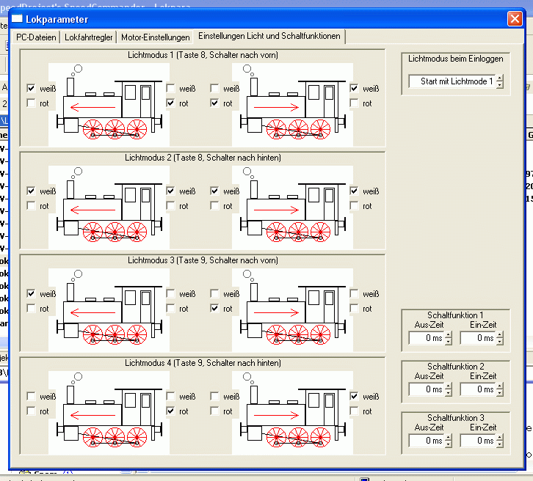Uncheck rear weiß of Lichtmodus 2 left-moving loco
Viewport: 533px width, 481px height.
tap(170, 191)
